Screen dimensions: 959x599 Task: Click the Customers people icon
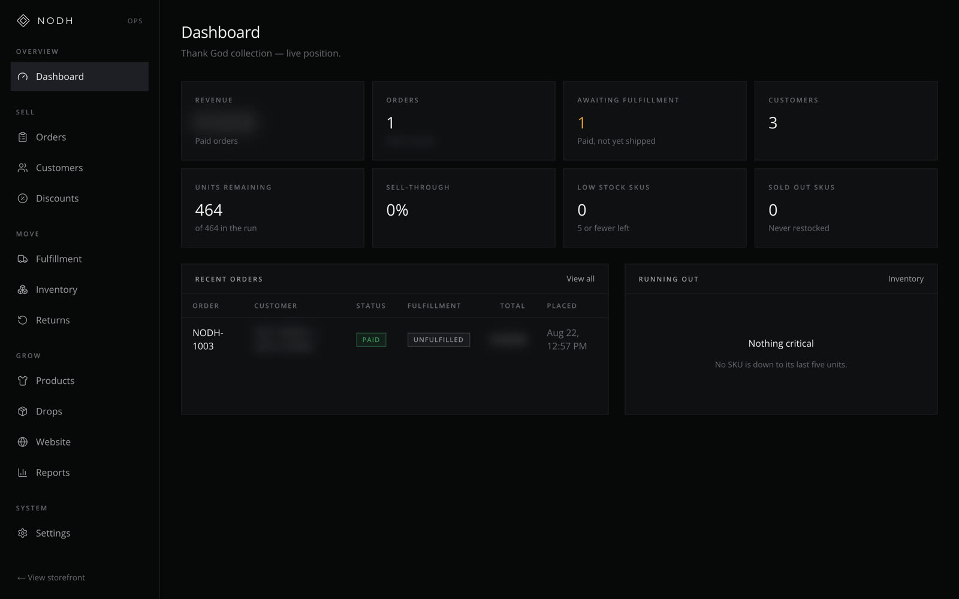(x=23, y=168)
